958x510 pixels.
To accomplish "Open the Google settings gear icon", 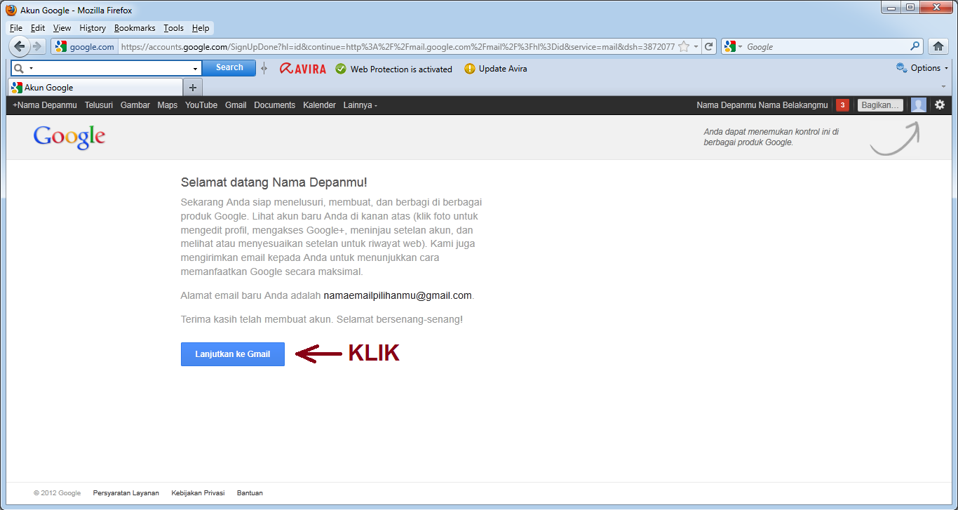I will click(940, 105).
